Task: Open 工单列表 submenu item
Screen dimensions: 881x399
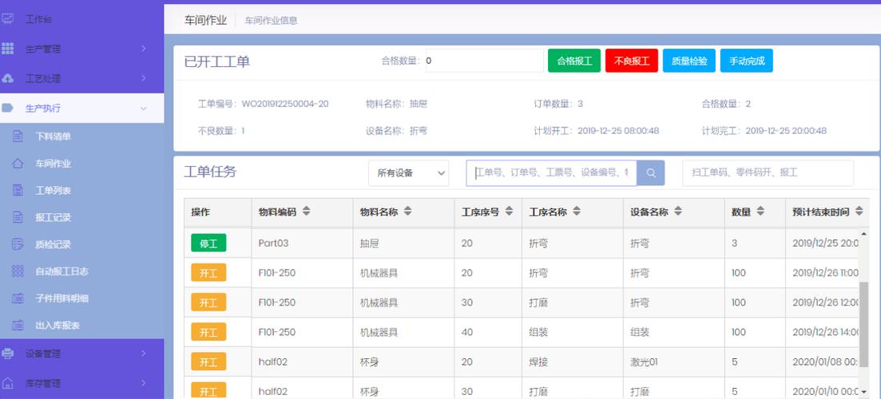Action: coord(54,190)
